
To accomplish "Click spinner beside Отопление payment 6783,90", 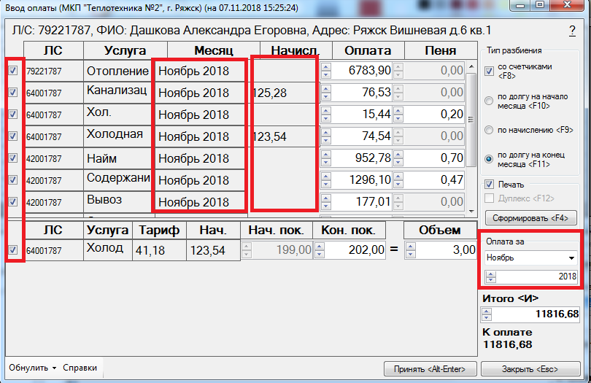I will 326,71.
